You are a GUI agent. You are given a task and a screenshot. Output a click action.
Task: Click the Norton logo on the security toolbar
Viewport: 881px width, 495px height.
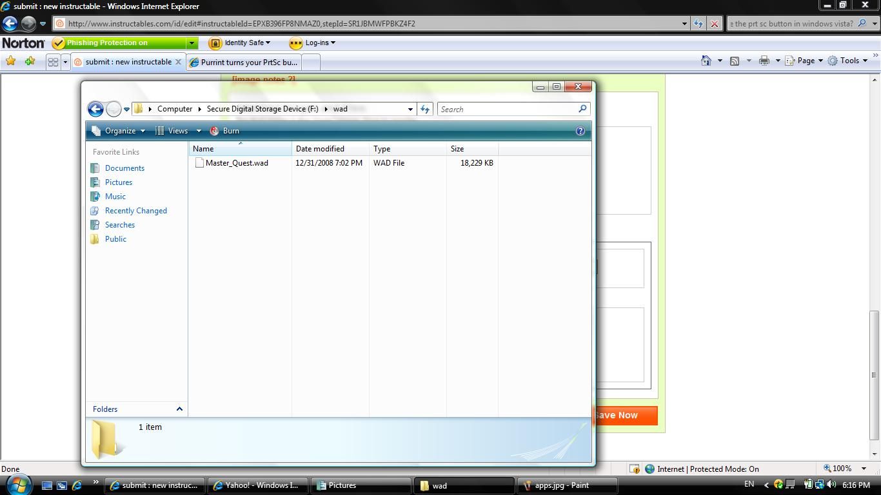(x=23, y=43)
